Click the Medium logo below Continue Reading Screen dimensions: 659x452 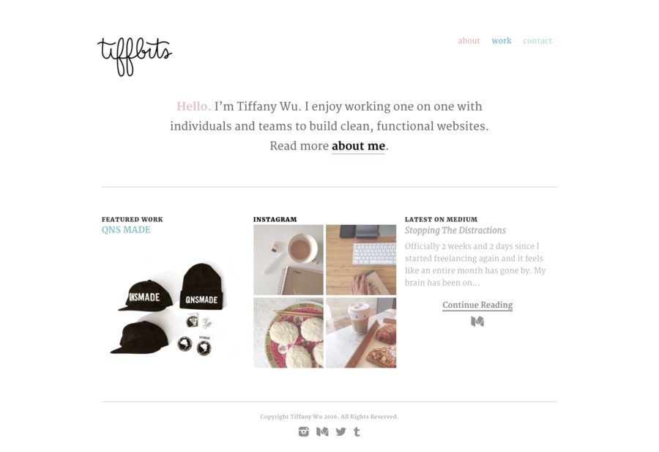477,322
